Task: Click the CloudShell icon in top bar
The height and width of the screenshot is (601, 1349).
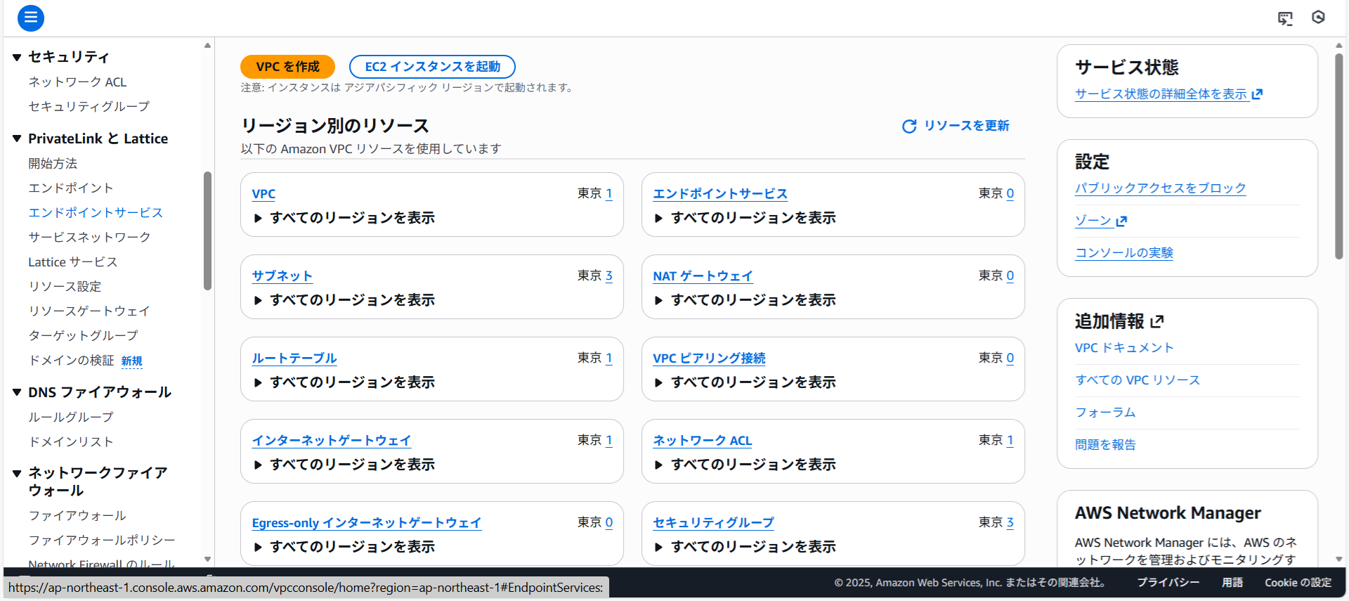Action: tap(1285, 18)
